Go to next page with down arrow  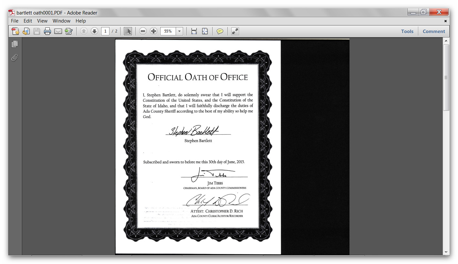click(x=94, y=31)
